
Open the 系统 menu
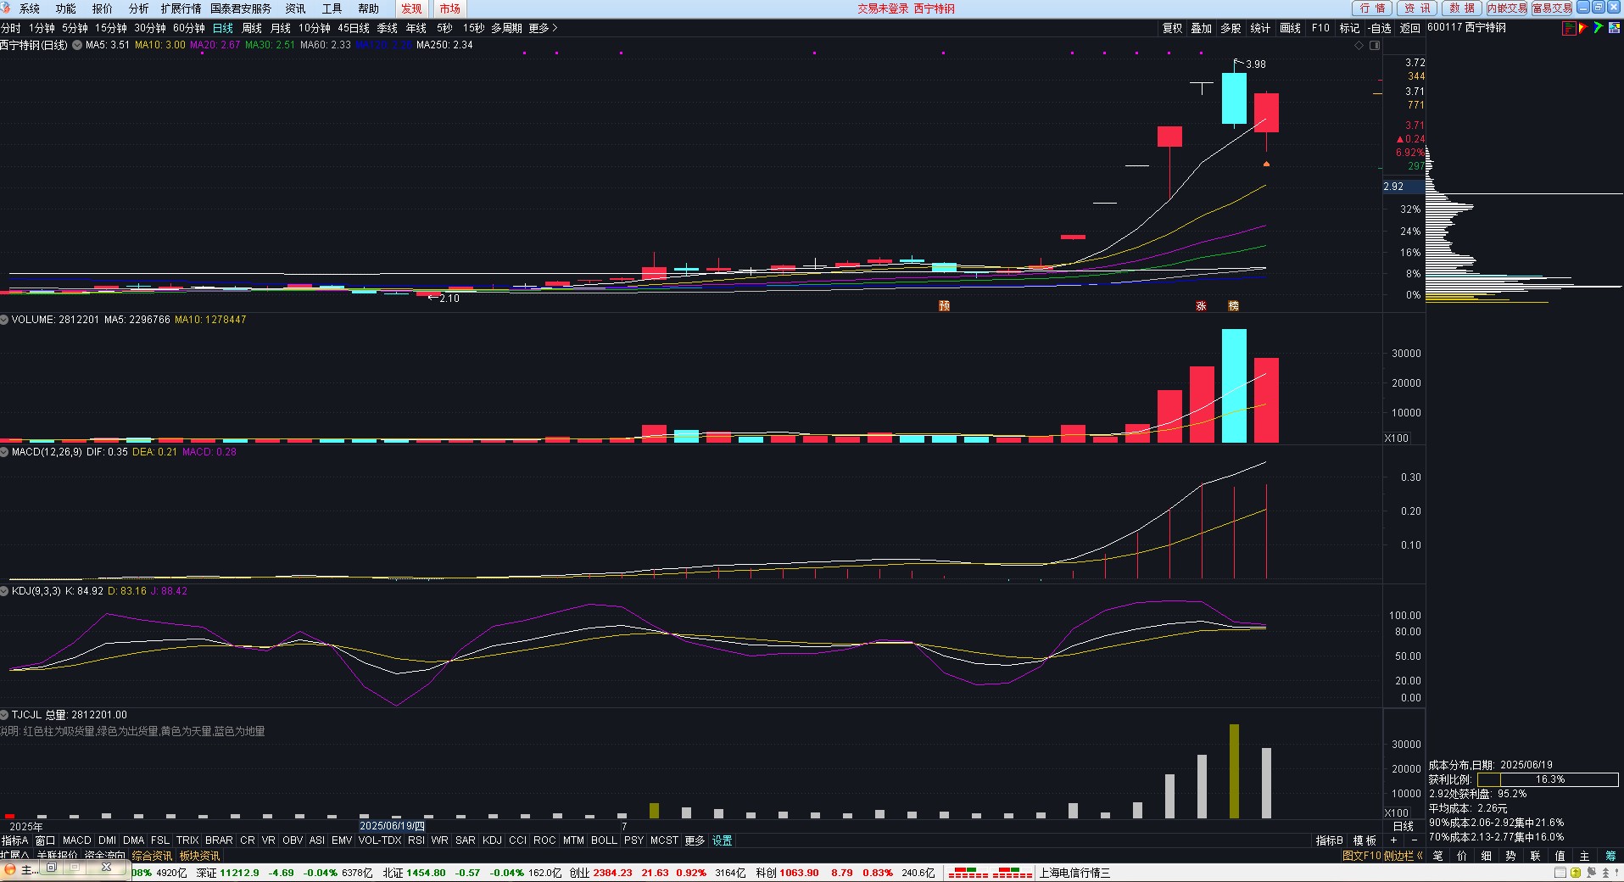coord(30,8)
